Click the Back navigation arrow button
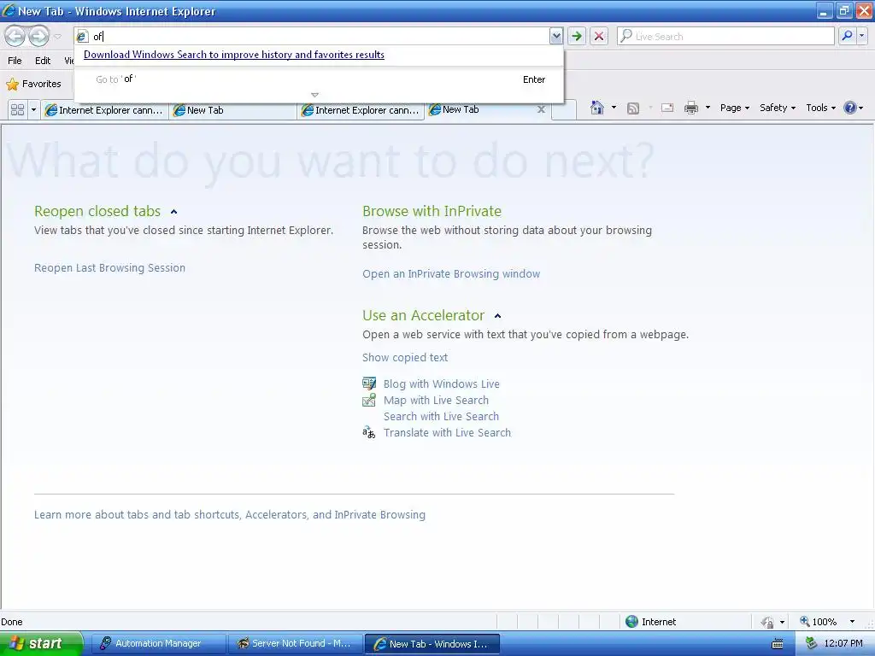 tap(15, 36)
